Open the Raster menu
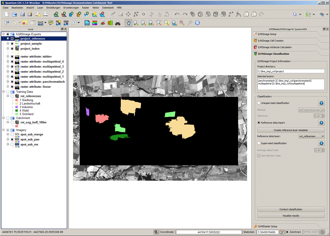The image size is (330, 236). (x=86, y=8)
